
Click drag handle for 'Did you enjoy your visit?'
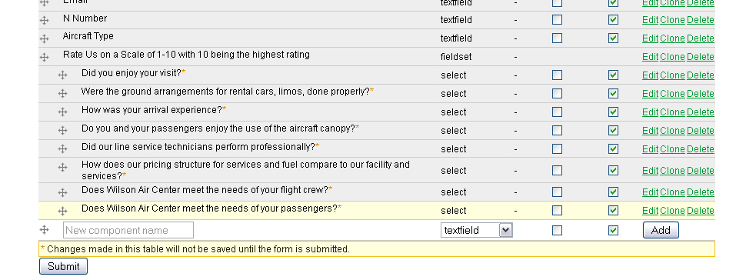pyautogui.click(x=62, y=75)
